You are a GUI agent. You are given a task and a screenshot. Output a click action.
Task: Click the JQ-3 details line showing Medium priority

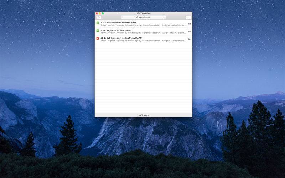pos(143,25)
